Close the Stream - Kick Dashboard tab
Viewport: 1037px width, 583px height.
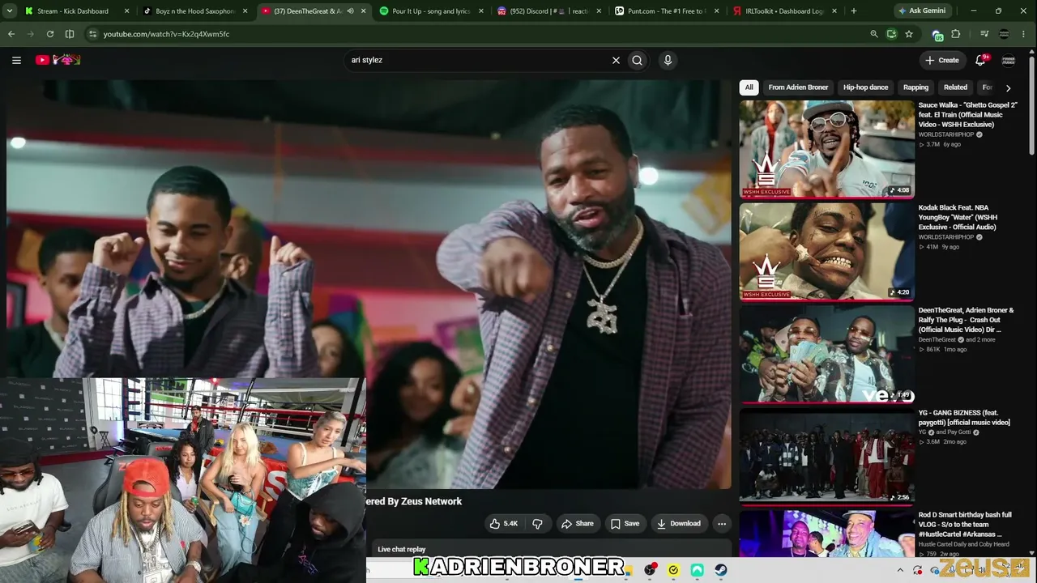click(x=126, y=11)
